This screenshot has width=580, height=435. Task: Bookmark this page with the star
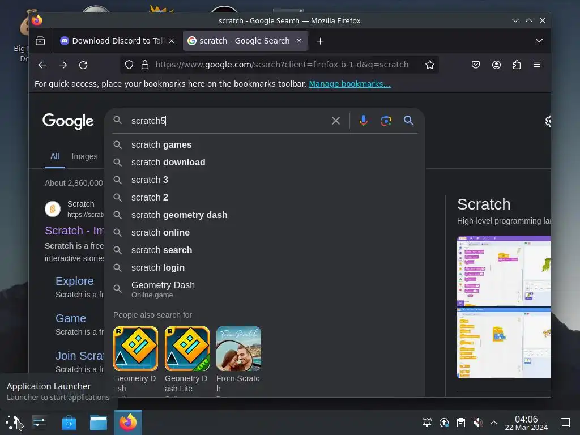click(429, 65)
